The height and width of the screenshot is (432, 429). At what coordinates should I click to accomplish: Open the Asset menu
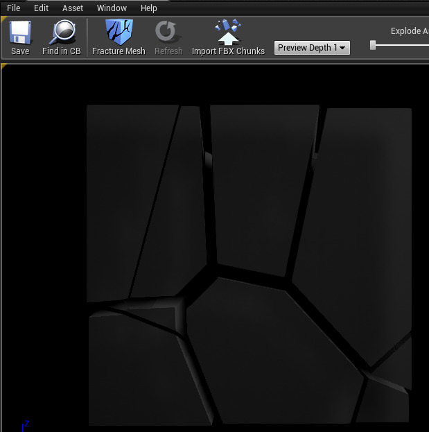[x=72, y=8]
